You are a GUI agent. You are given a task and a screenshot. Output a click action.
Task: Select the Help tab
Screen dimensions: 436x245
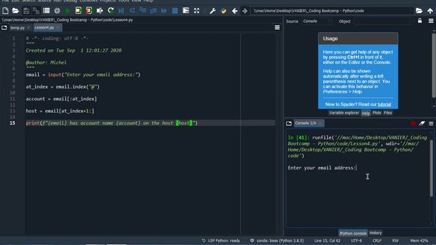(366, 113)
